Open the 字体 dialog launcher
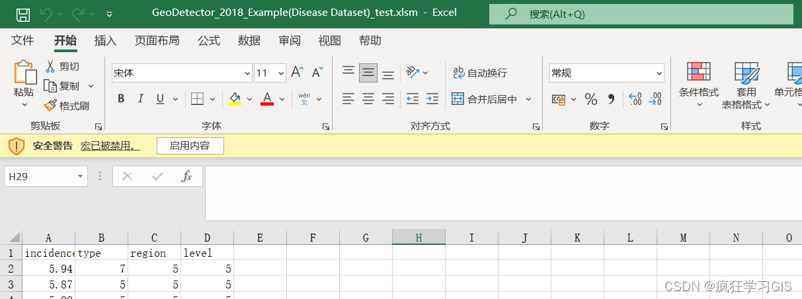802x299 pixels. 326,126
